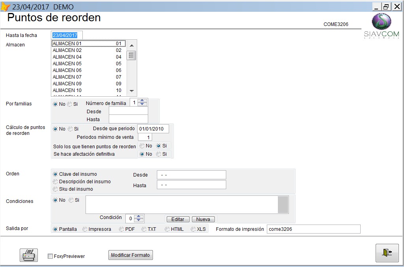This screenshot has height=267, width=404.
Task: Click the Modificar Formato button
Action: coord(130,255)
